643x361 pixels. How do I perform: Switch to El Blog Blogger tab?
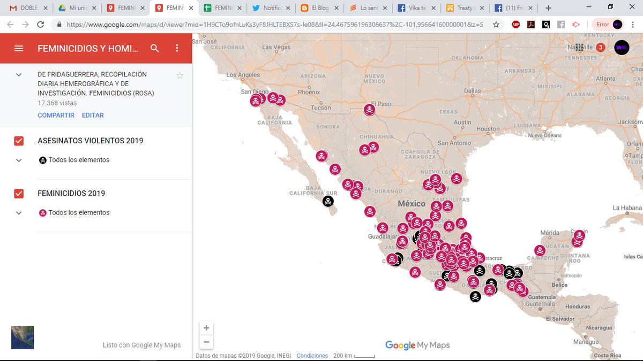coord(320,8)
